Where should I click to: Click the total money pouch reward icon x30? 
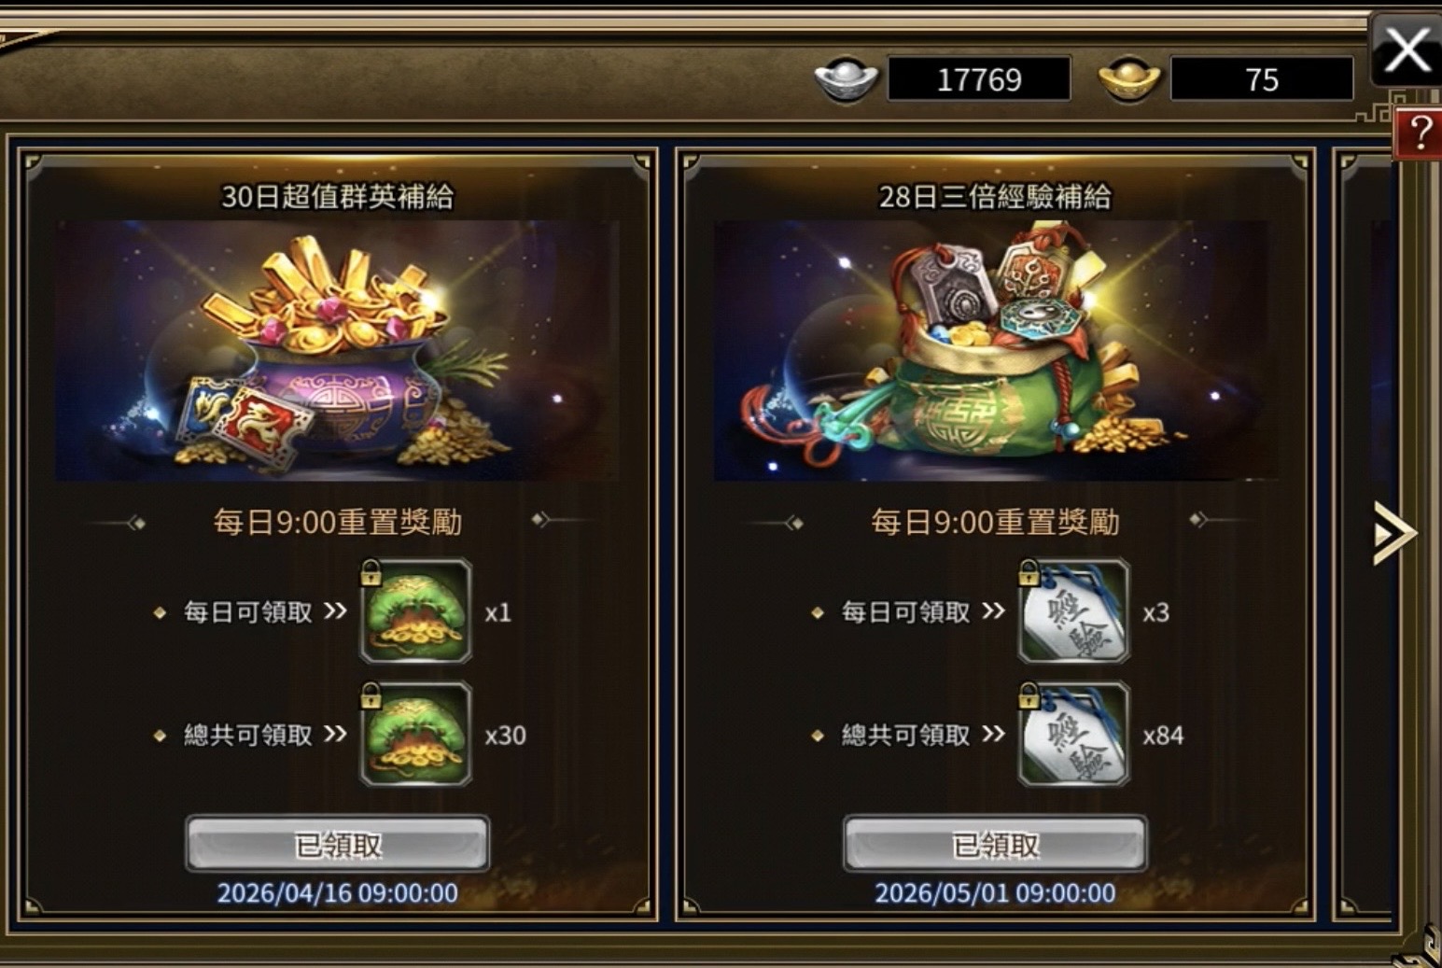[415, 734]
